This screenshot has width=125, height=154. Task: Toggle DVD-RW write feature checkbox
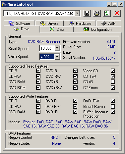75,106
